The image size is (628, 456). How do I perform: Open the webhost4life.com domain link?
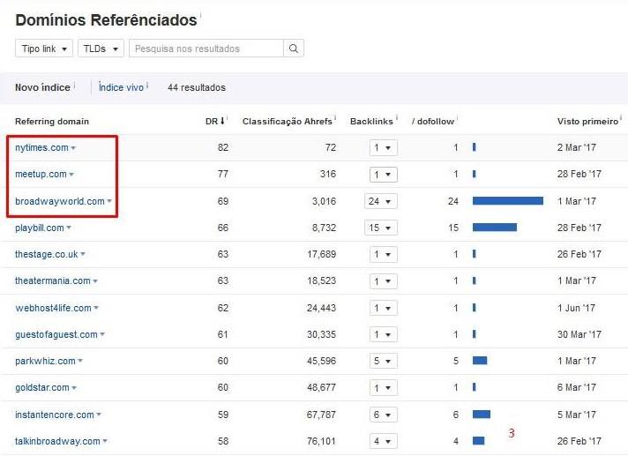[53, 308]
